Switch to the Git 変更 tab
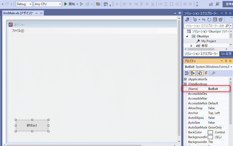Image resolution: width=233 pixels, height=146 pixels. [226, 54]
